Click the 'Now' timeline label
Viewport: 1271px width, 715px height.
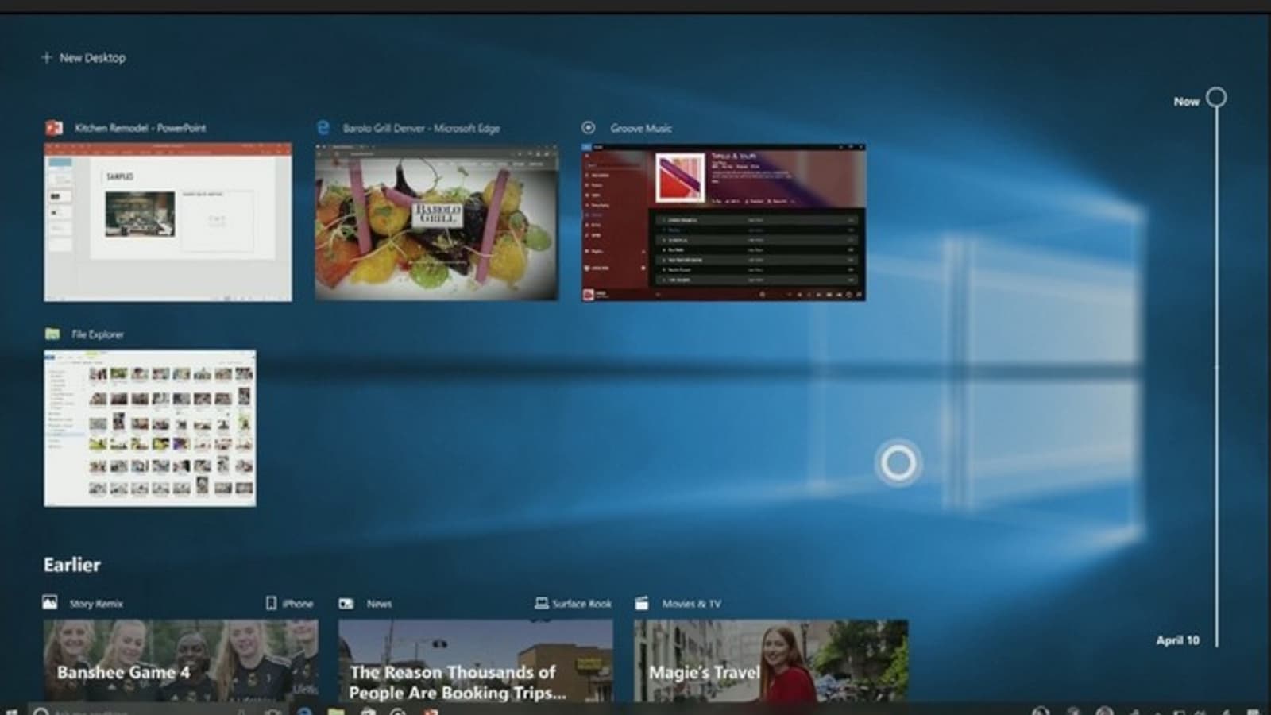[x=1186, y=101]
